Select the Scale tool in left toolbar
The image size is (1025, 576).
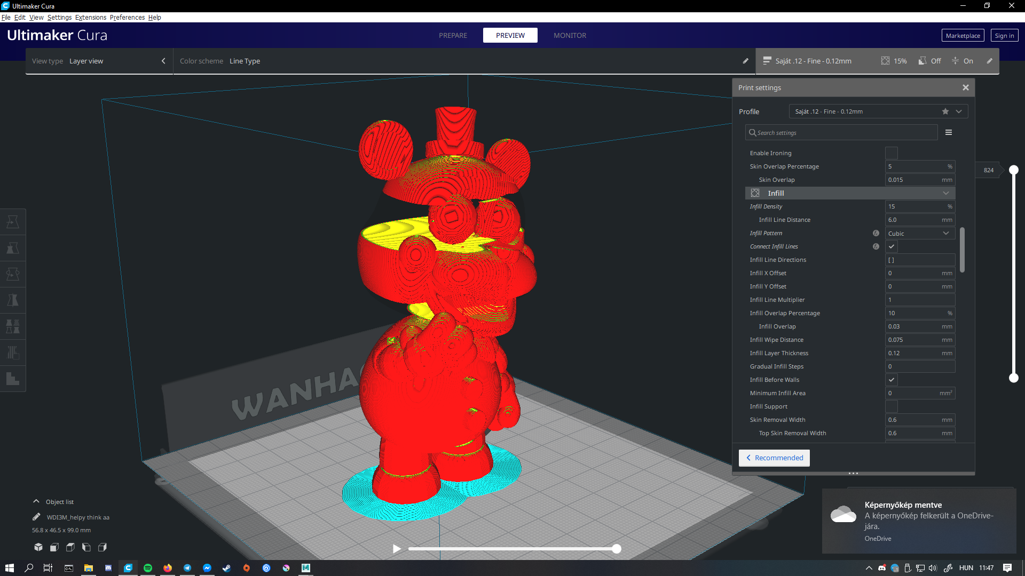[x=13, y=248]
